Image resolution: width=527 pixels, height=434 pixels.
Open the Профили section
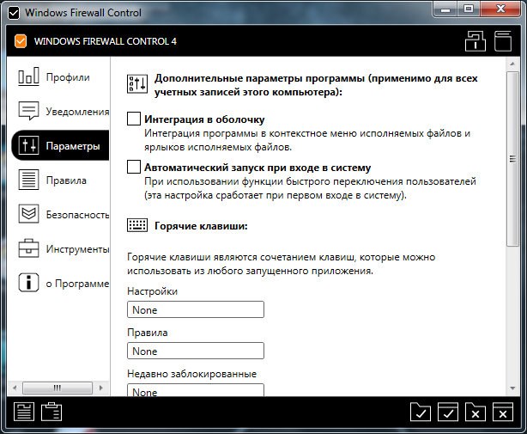click(68, 77)
